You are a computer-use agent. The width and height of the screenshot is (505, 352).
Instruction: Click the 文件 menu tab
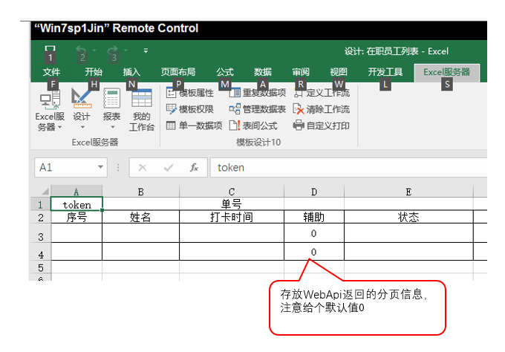tap(51, 72)
